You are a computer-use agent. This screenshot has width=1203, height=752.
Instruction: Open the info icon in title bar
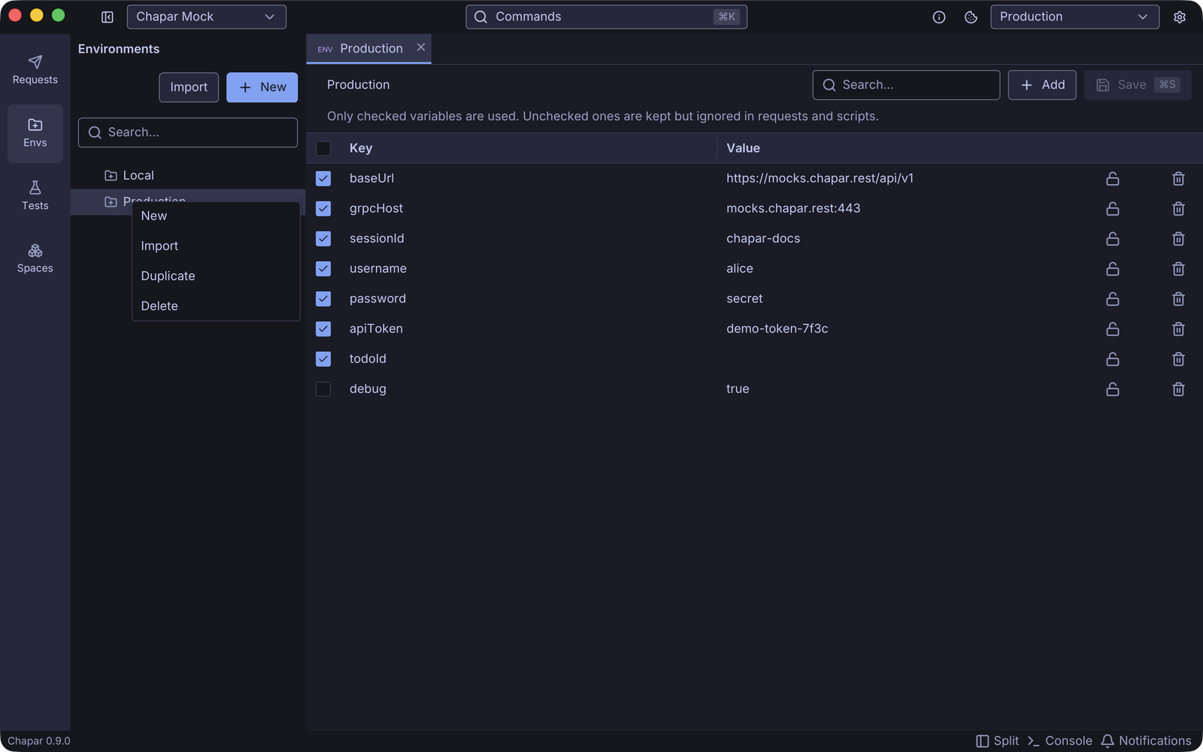pos(939,17)
